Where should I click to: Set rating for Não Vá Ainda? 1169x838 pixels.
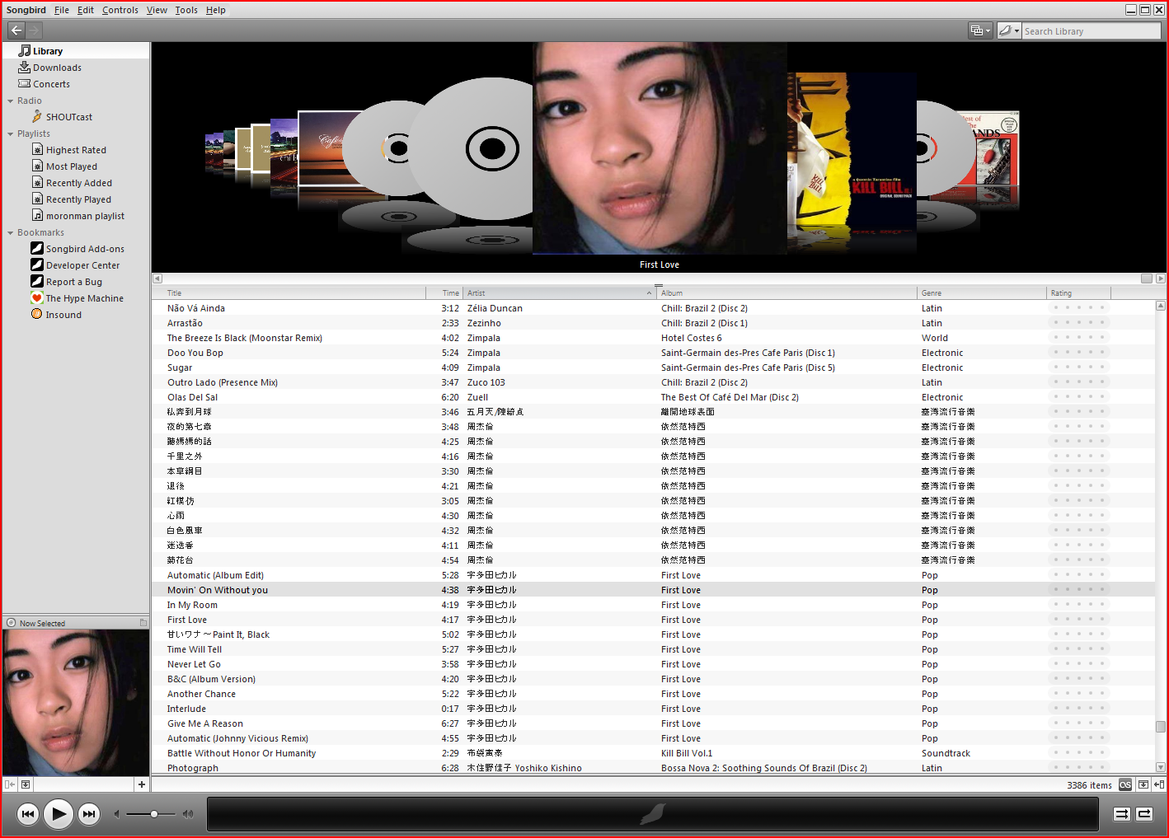[1078, 308]
